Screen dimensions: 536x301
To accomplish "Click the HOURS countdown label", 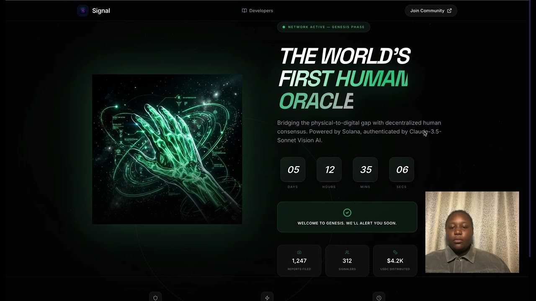I will [329, 187].
